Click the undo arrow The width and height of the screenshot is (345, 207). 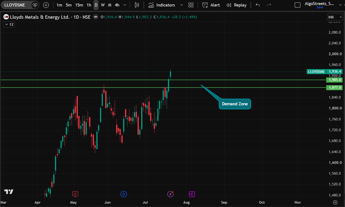tap(258, 5)
